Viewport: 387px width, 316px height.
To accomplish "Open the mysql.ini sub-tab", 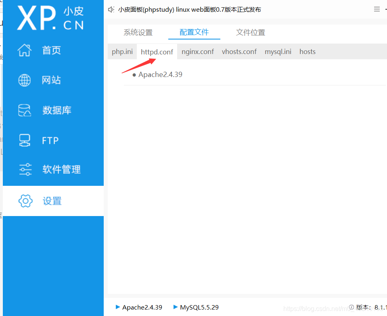I will coord(278,52).
